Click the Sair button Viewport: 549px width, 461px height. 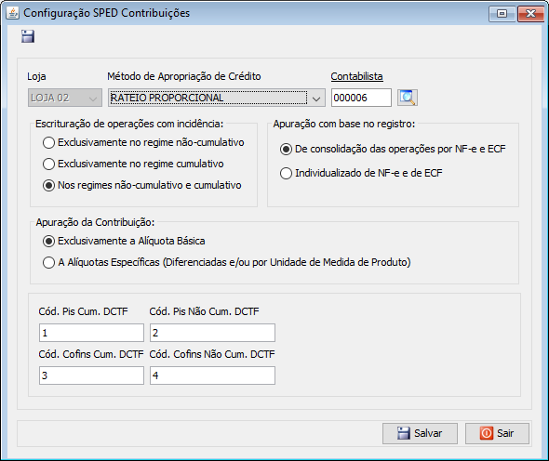(x=497, y=433)
